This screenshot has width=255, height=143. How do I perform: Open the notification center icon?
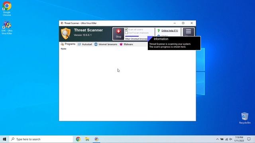point(249,139)
